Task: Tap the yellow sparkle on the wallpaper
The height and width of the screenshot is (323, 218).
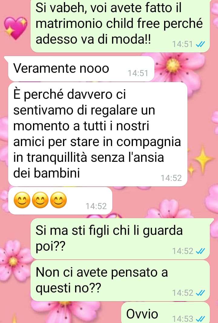Action: [202, 159]
